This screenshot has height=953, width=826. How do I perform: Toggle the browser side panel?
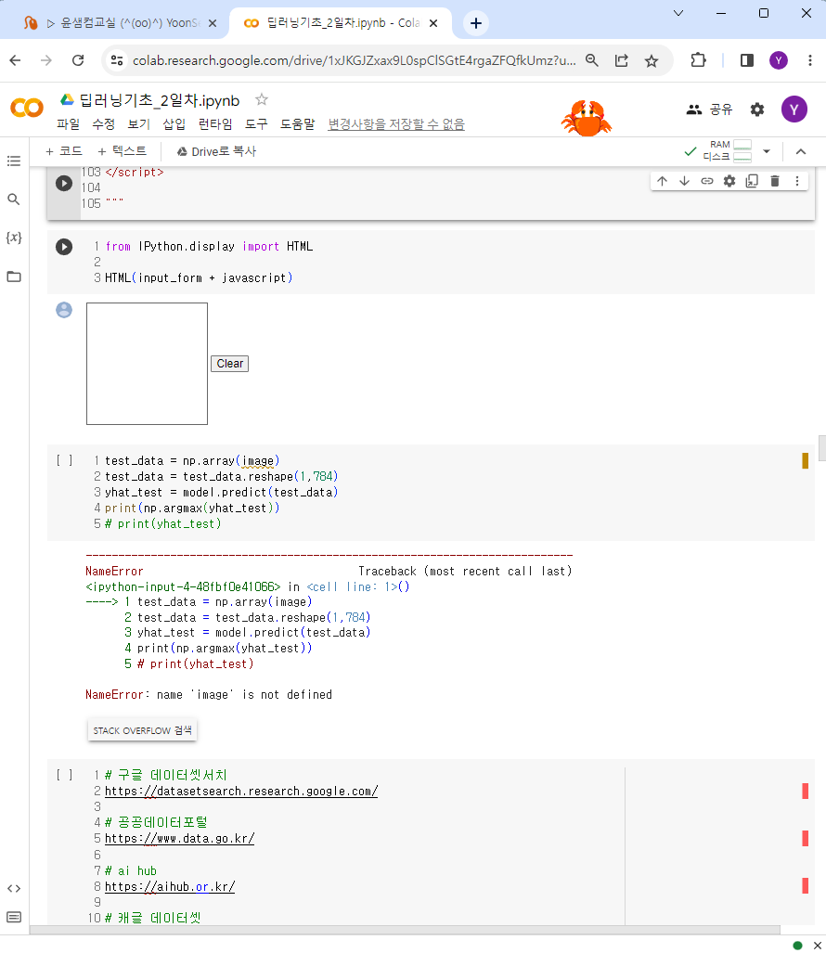pyautogui.click(x=747, y=60)
